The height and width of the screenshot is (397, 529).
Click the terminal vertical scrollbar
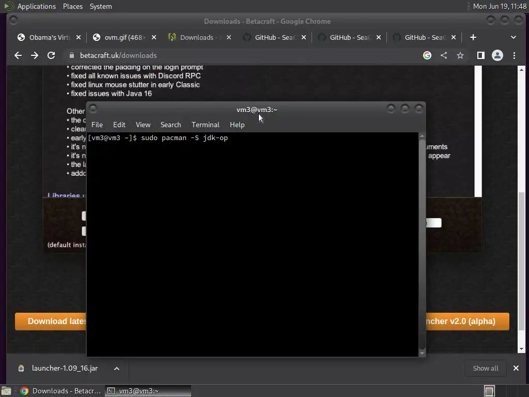(x=422, y=245)
